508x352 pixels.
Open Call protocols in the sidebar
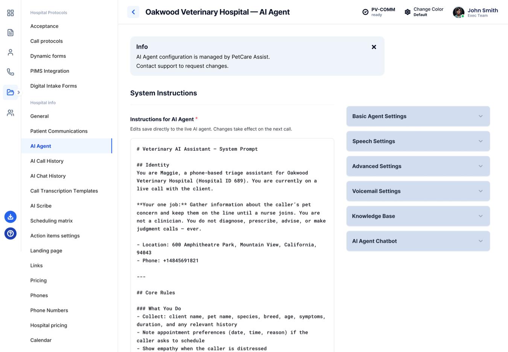tap(47, 41)
